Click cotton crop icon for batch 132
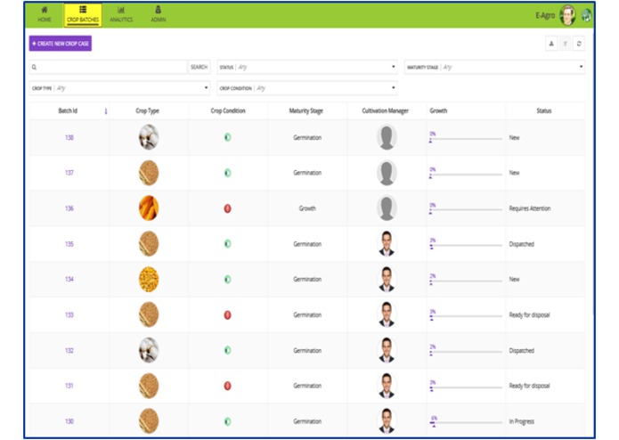Screen dimensions: 619x440 [x=149, y=350]
